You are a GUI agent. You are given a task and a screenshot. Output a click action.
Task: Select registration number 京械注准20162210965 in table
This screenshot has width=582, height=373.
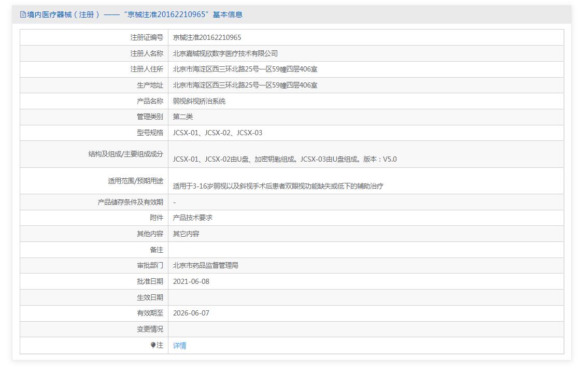(x=207, y=37)
